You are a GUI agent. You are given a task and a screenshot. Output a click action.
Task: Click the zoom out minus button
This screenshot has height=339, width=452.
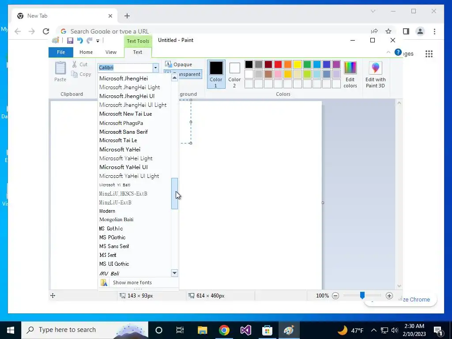click(x=335, y=296)
